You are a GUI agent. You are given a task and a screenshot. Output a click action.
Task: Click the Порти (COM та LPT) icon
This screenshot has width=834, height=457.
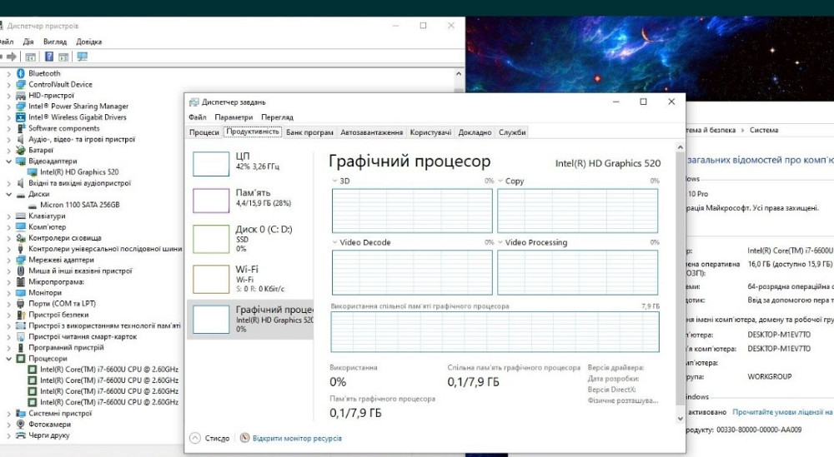(21, 304)
